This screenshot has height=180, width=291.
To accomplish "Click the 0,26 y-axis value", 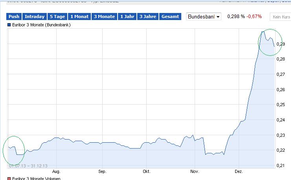I will click(281, 90).
